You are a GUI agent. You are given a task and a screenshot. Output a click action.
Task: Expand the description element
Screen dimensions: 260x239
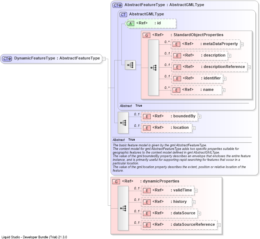point(229,56)
